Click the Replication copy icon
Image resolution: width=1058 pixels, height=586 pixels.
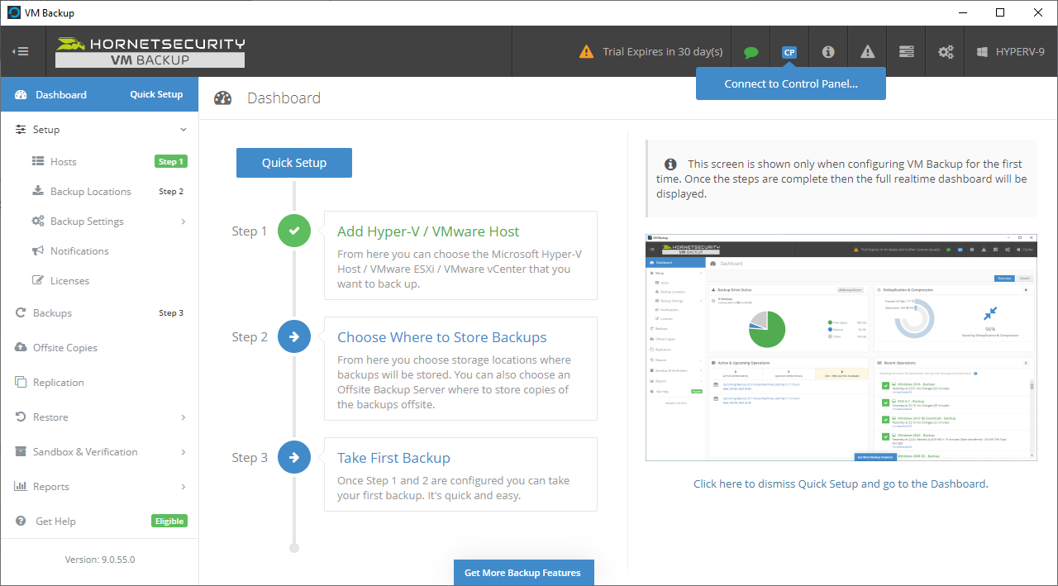pyautogui.click(x=21, y=382)
